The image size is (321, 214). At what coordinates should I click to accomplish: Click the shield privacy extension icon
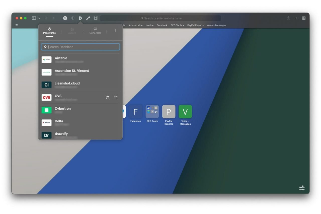coord(73,18)
